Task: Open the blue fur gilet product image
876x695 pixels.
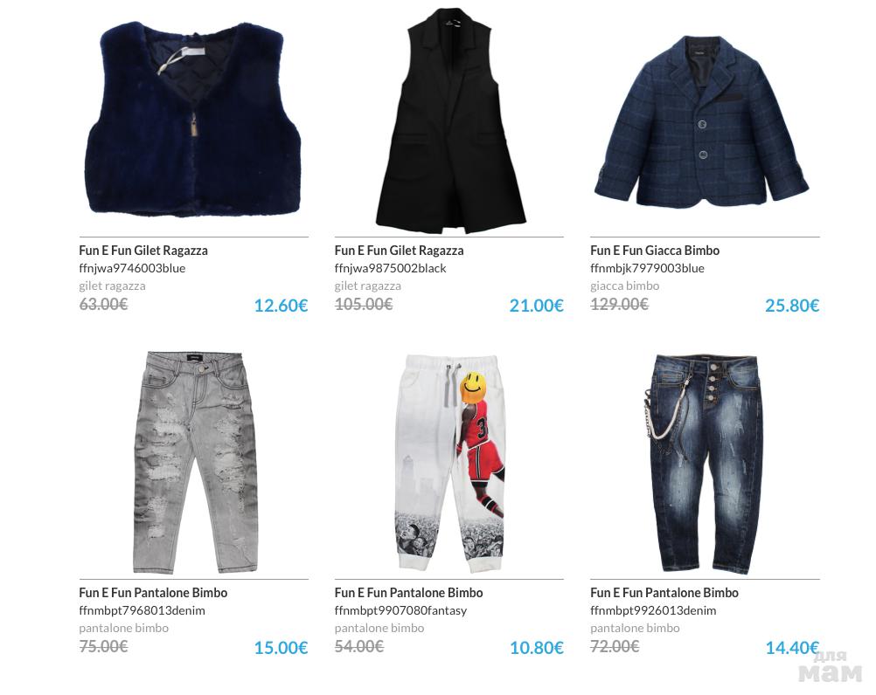Action: tap(193, 120)
